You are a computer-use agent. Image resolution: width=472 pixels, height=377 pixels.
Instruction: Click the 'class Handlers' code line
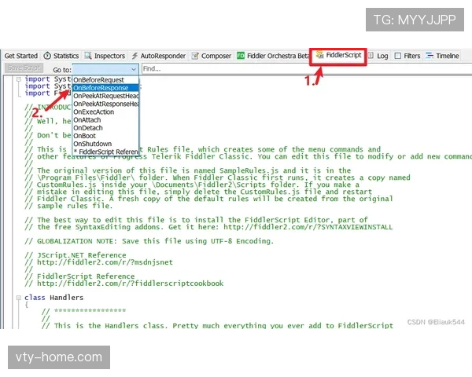click(53, 298)
